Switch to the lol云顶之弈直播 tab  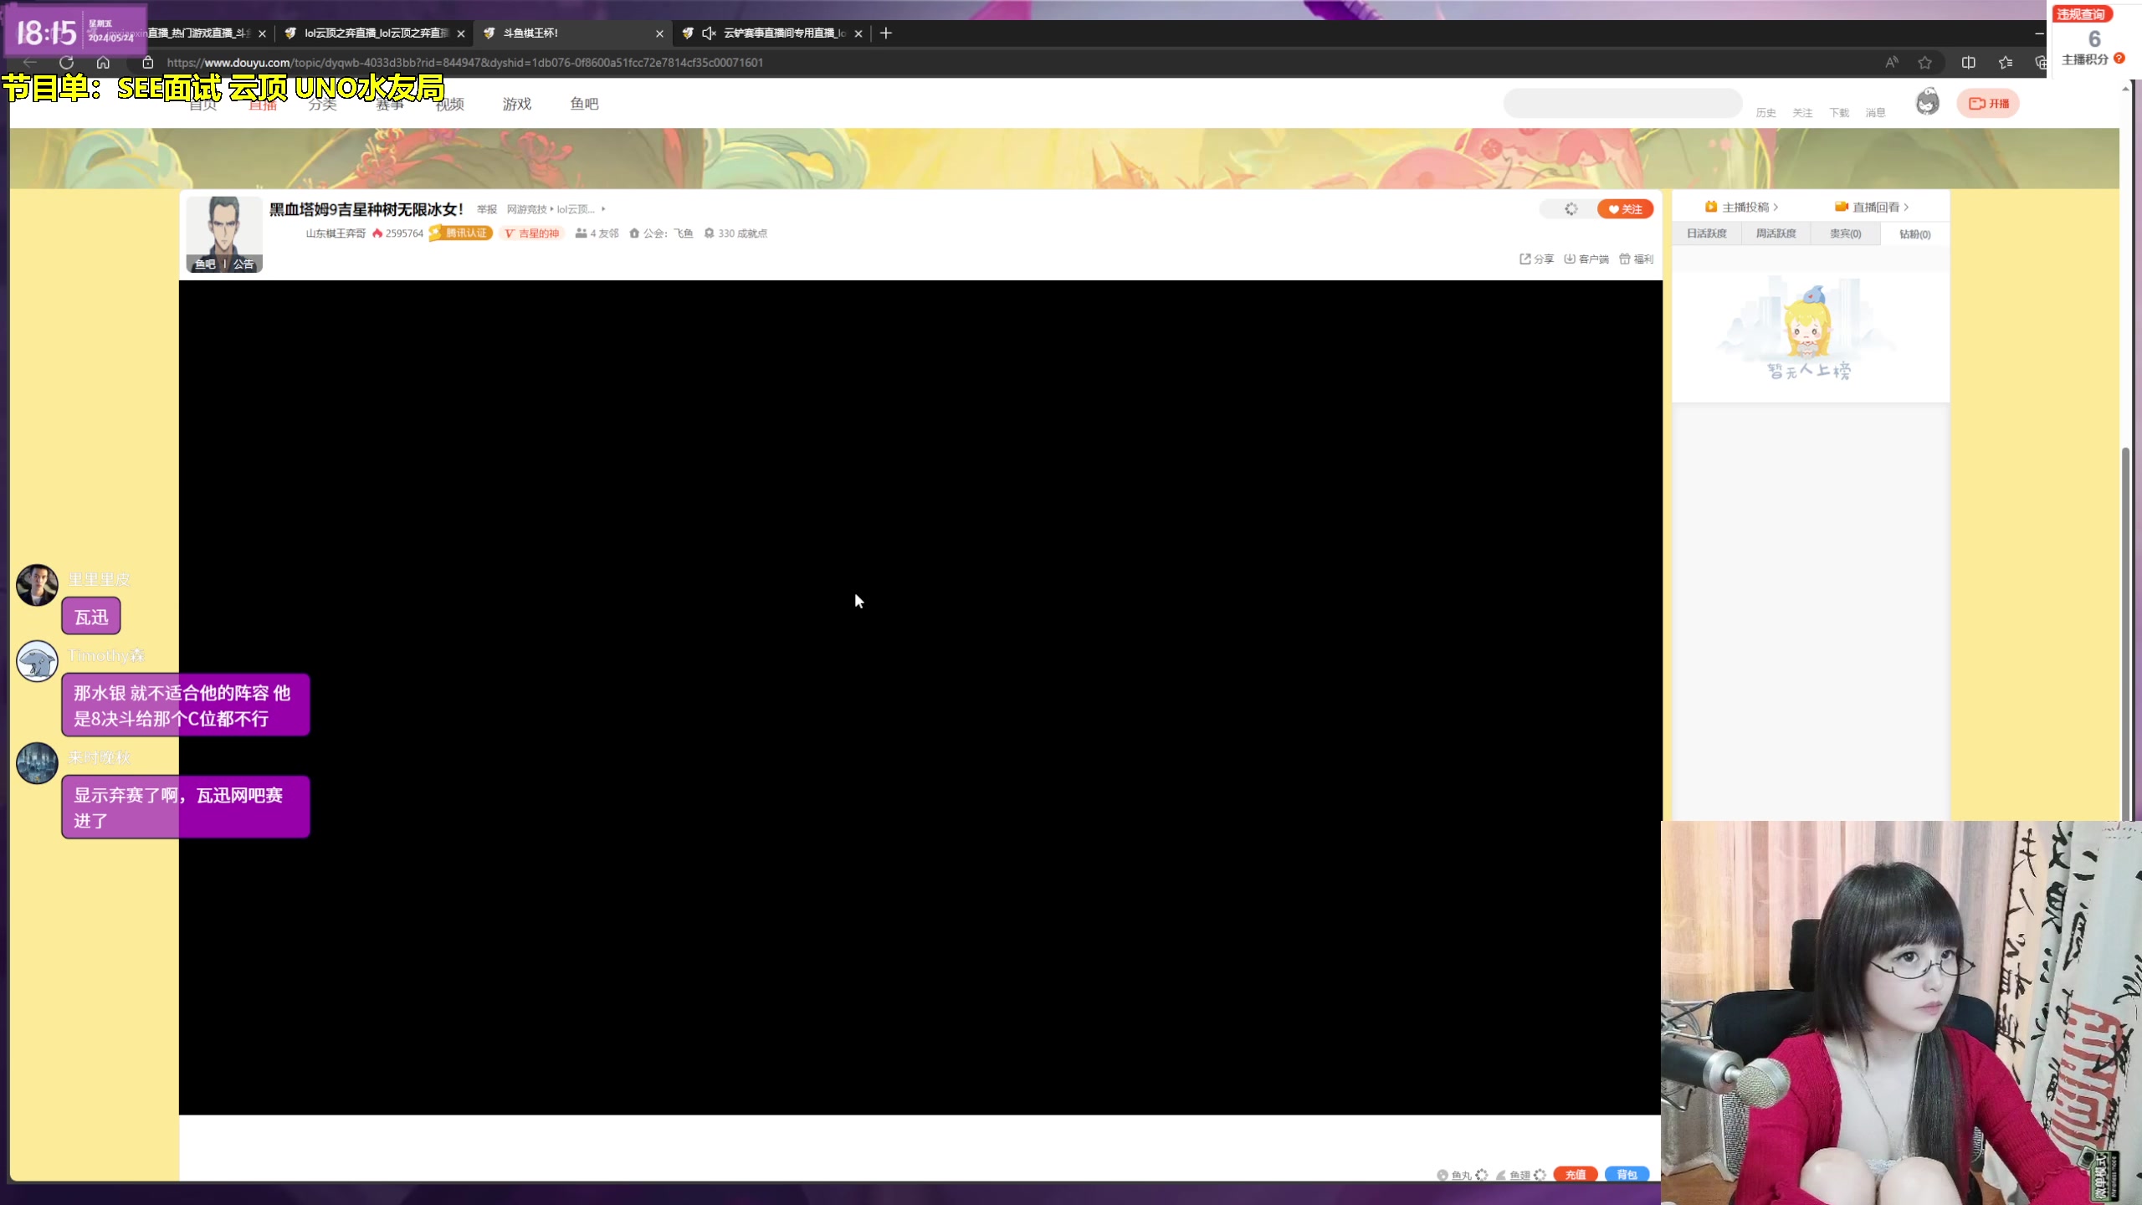375,33
